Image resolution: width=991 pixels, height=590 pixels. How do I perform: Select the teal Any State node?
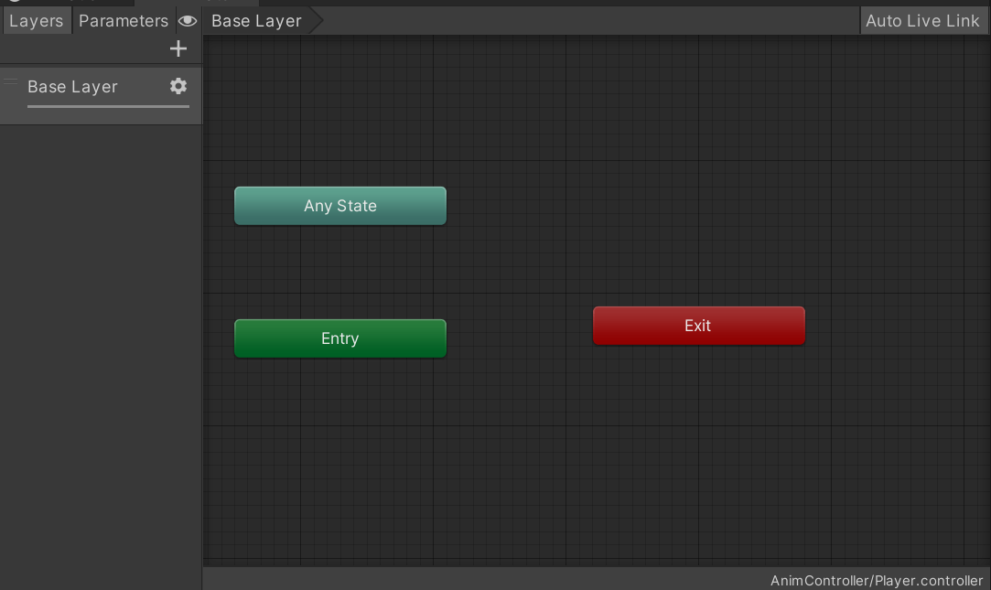[x=339, y=205]
